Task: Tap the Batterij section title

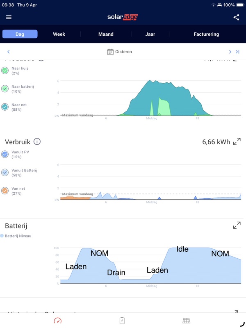Action: (16, 226)
